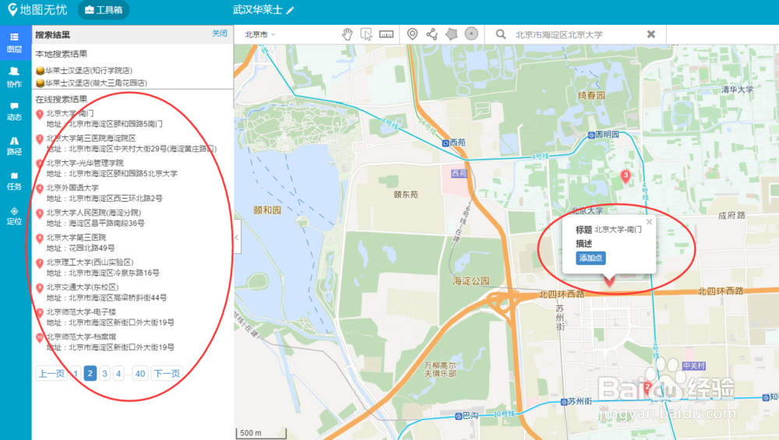Open the 协作 collaboration sidebar tab
This screenshot has width=779, height=440.
click(x=14, y=77)
